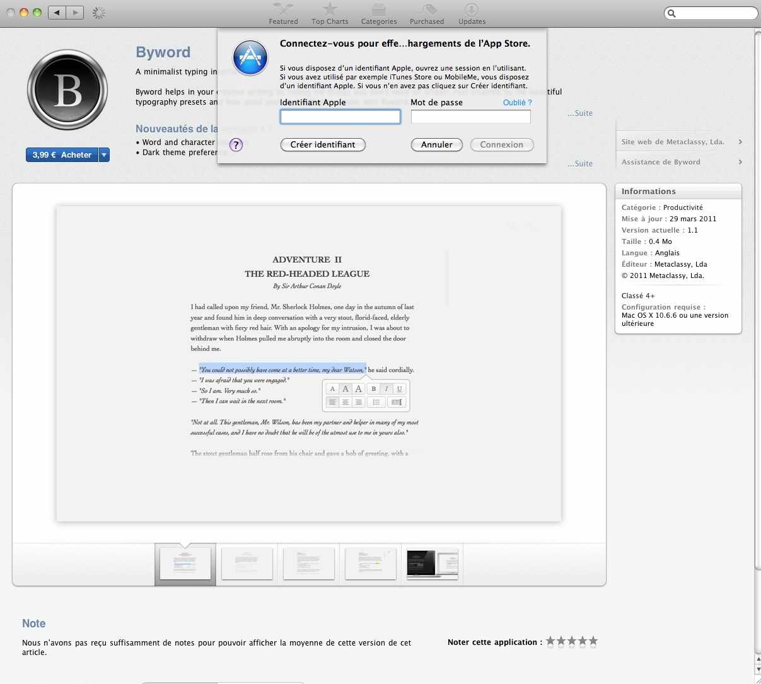761x684 pixels.
Task: Open the Top Charts section
Action: click(x=330, y=13)
